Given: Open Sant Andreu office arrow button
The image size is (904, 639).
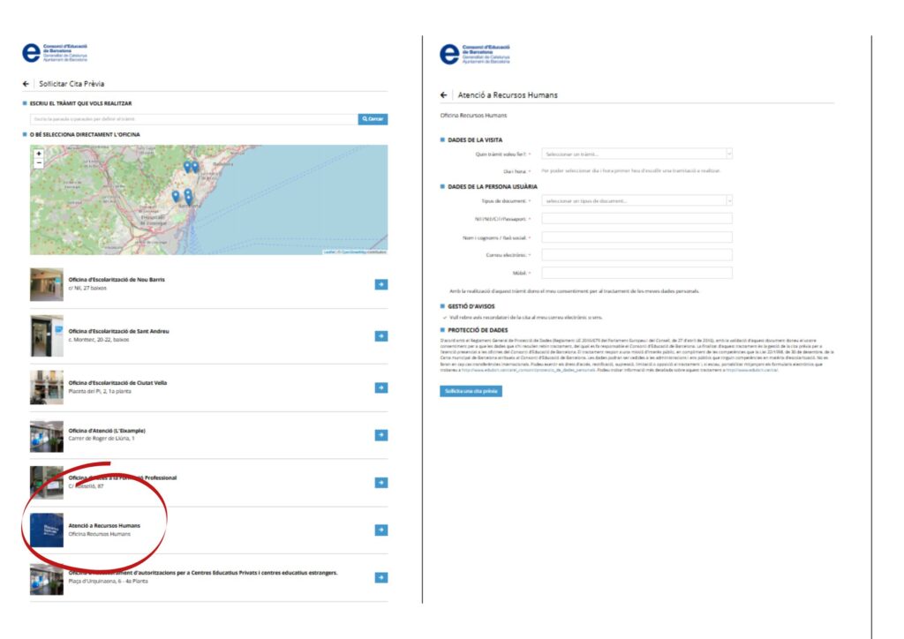Looking at the screenshot, I should (x=380, y=335).
